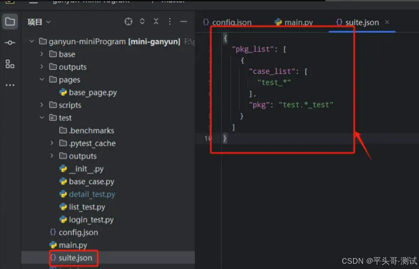Expand the top-level outputs folder chevron
Screen dimensions: 419x269
coord(42,66)
